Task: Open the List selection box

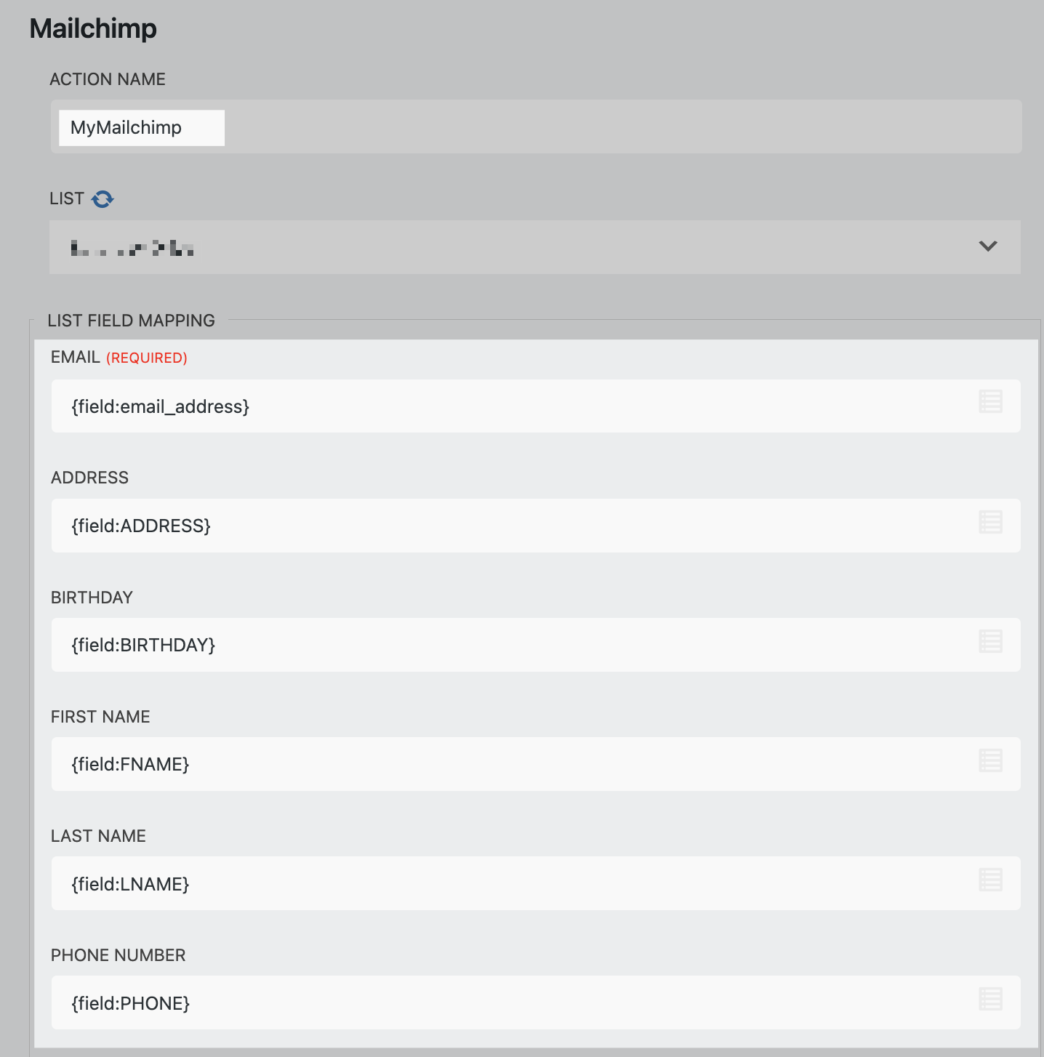Action: [509, 247]
